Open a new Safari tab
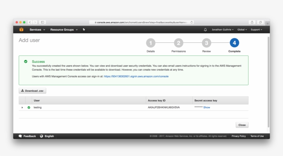Viewport: 283px width, 156px height. 267,23
